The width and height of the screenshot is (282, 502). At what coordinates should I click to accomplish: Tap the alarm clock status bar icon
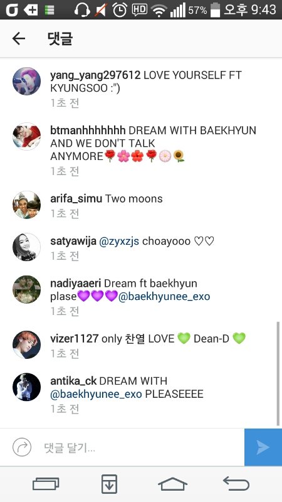[120, 9]
